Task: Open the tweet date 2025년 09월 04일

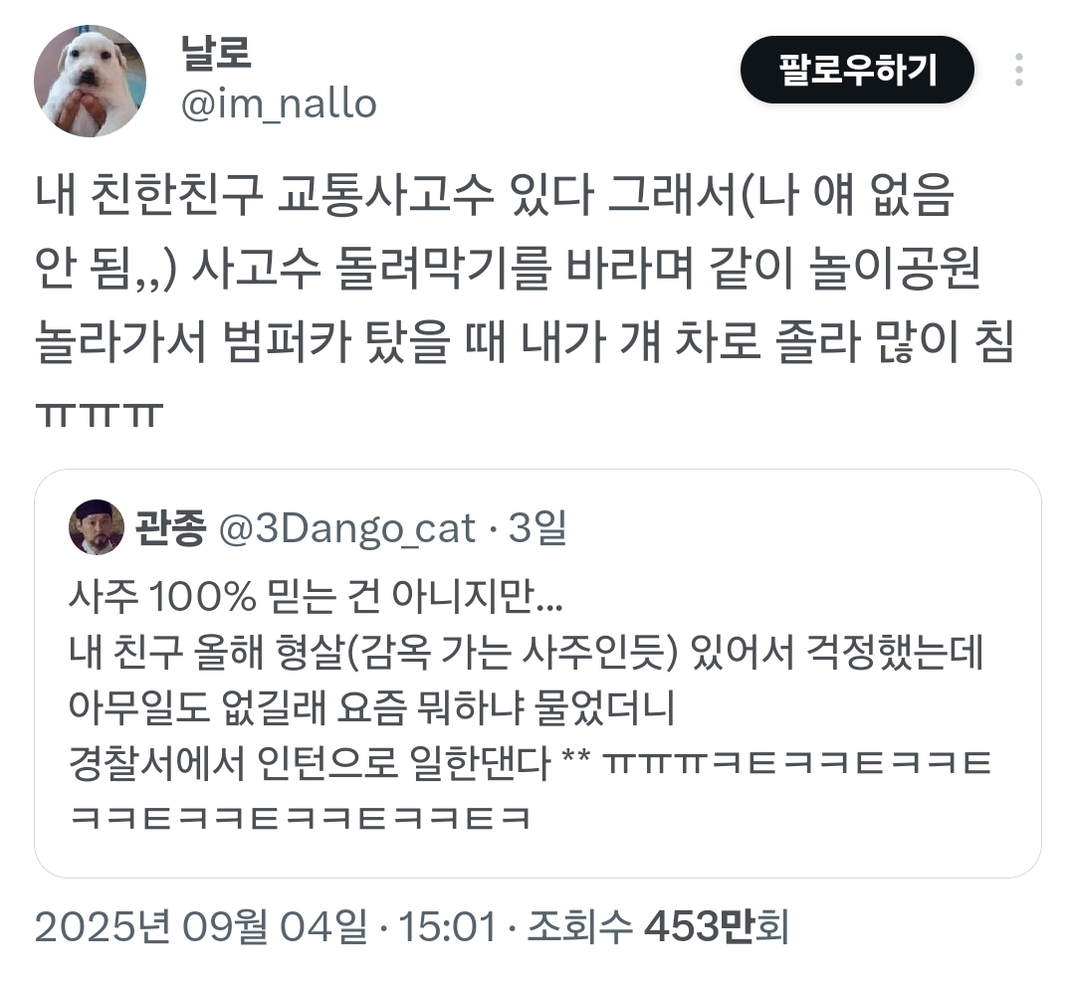Action: 201,926
